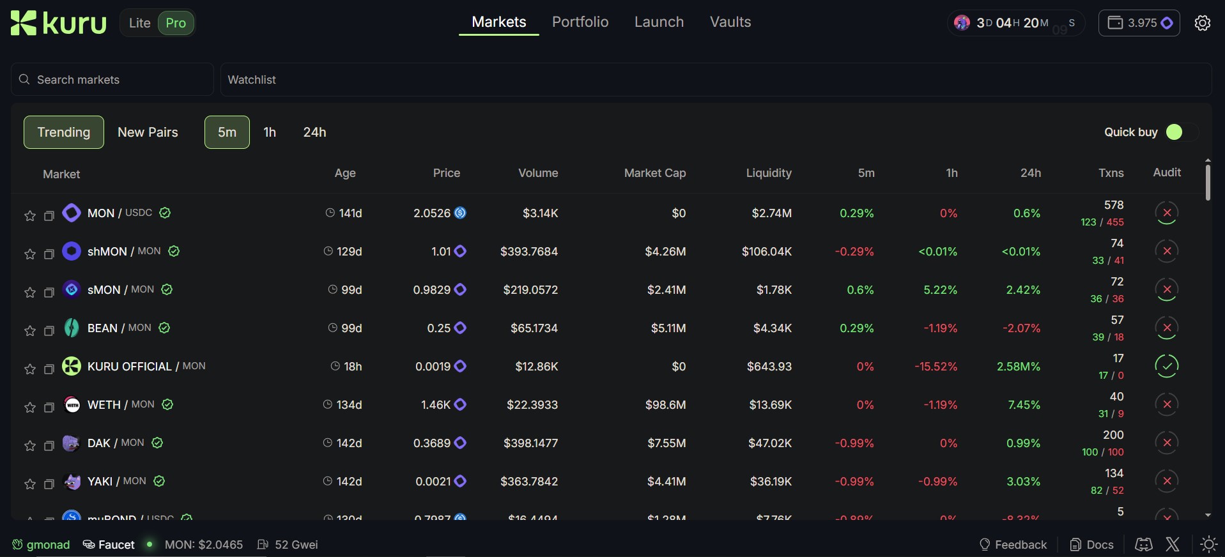1225x557 pixels.
Task: Copy address icon for BEAN / MON
Action: (x=49, y=331)
